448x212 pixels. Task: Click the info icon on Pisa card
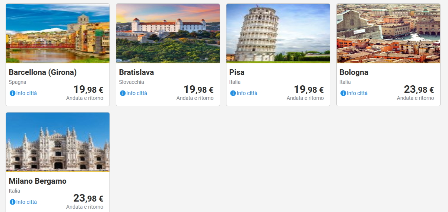[x=233, y=93]
